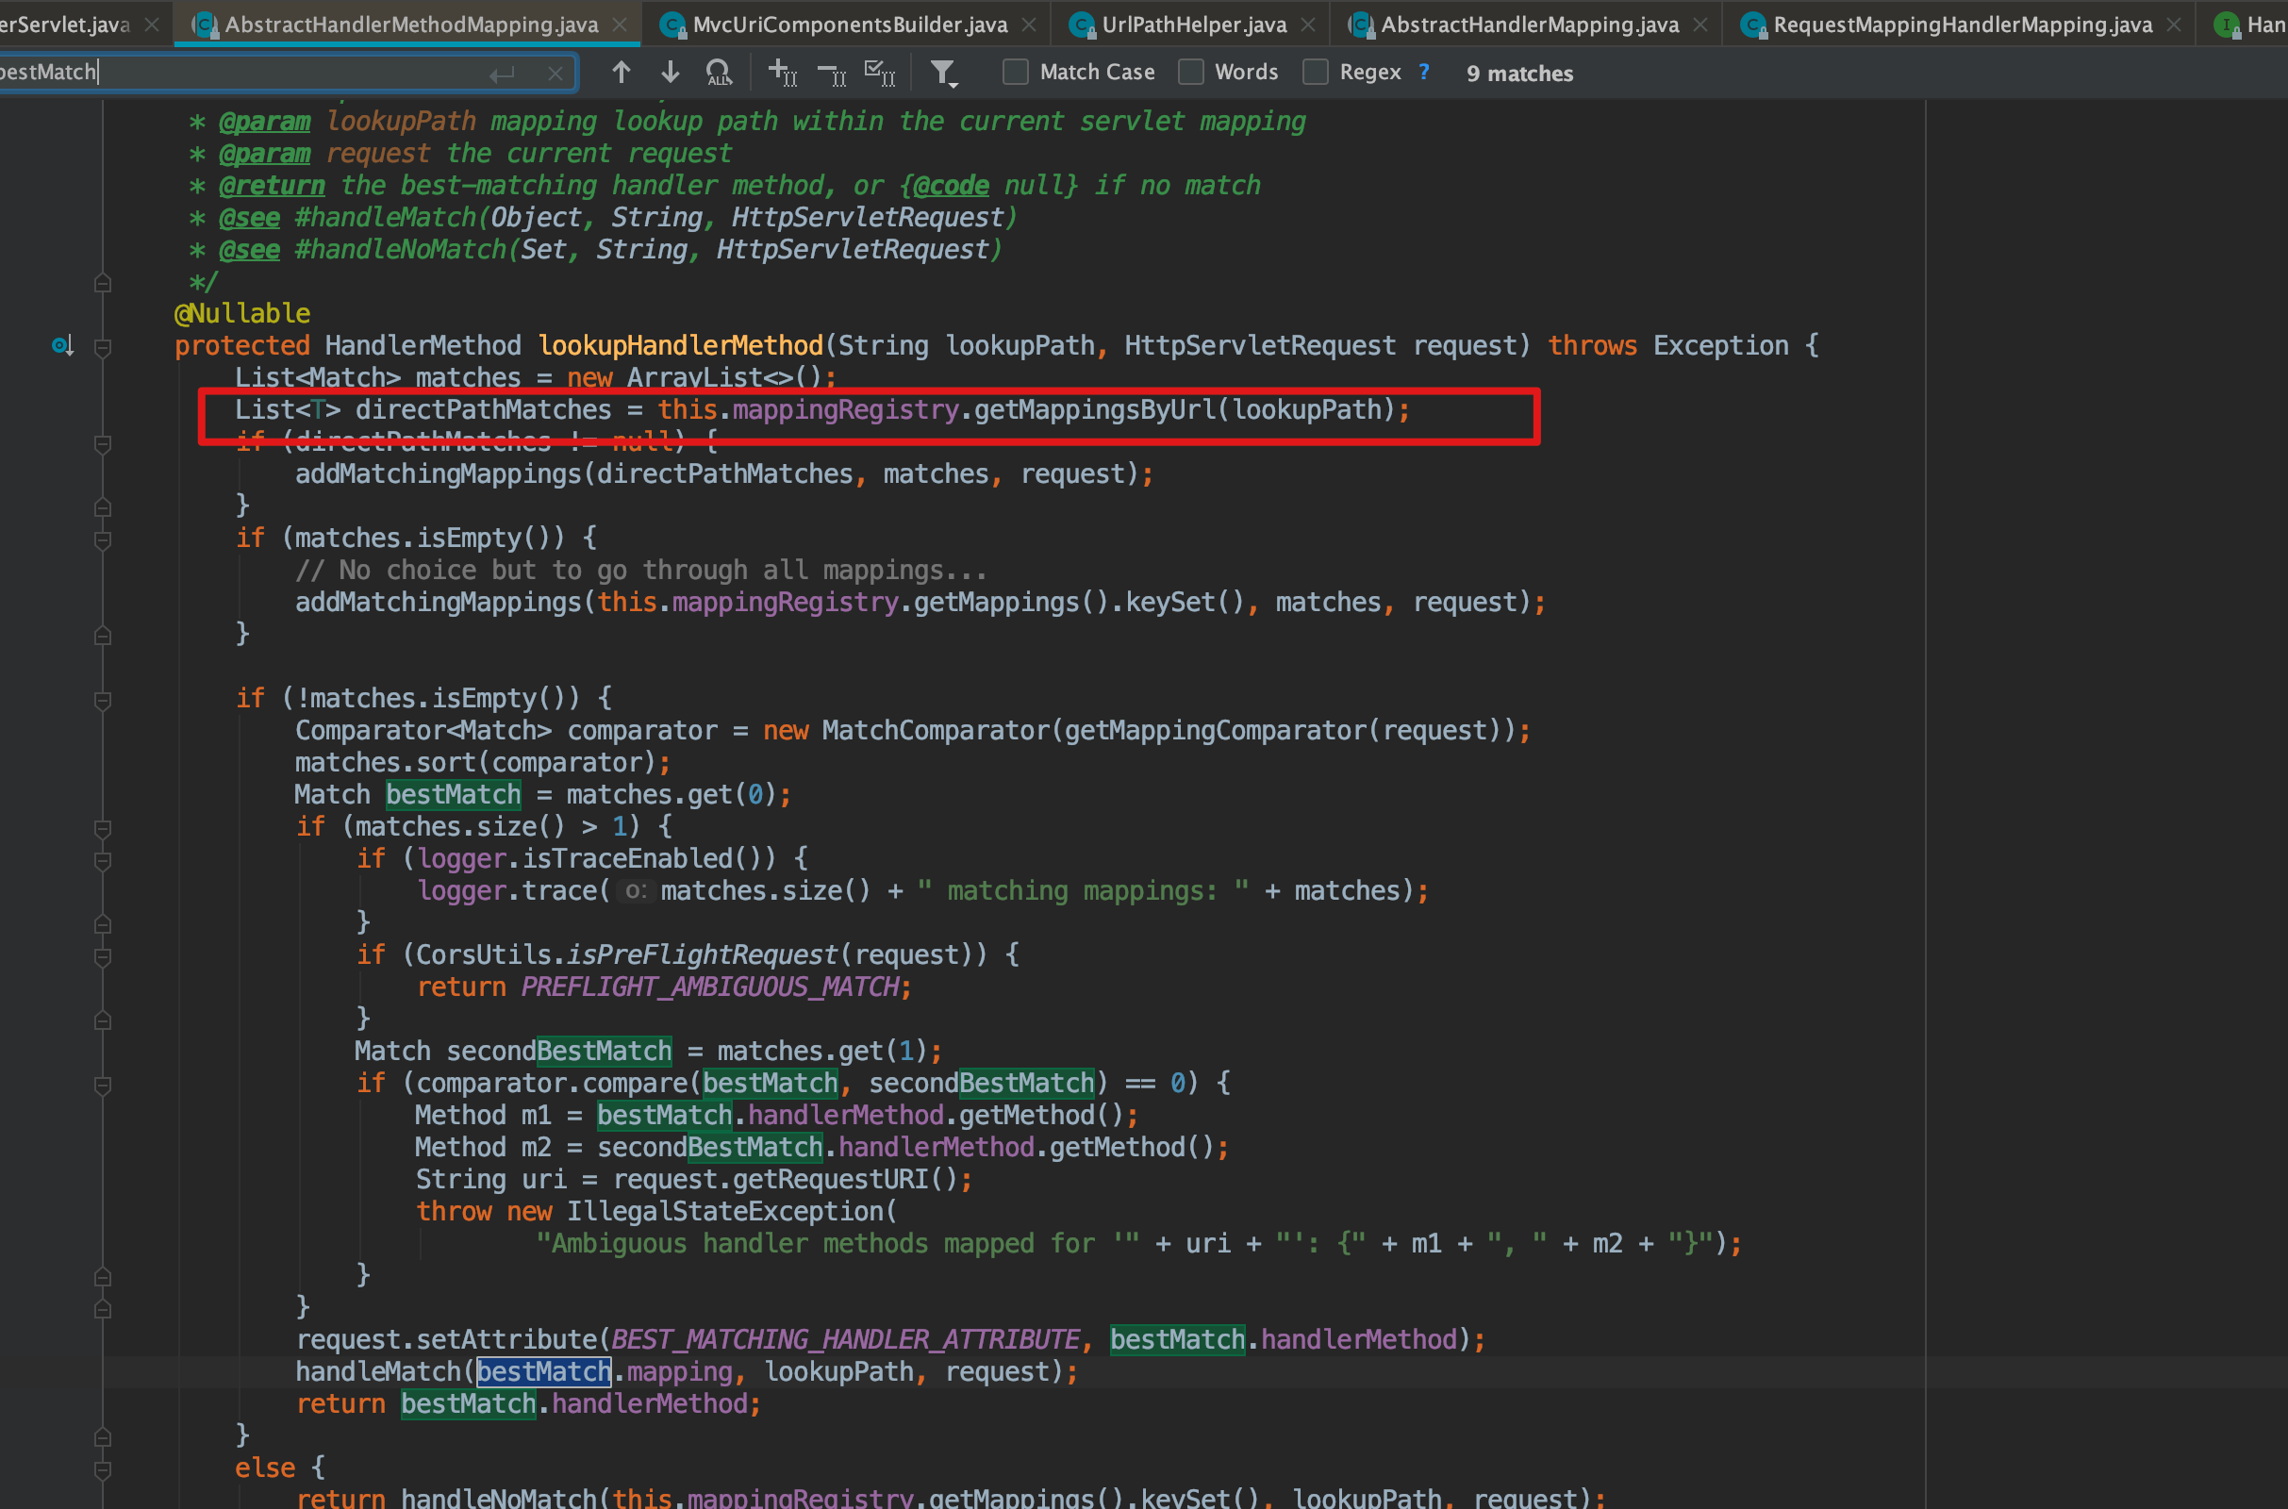The width and height of the screenshot is (2288, 1509).
Task: Collapse the 'if (!matches.isEmpty())' block
Action: (x=103, y=700)
